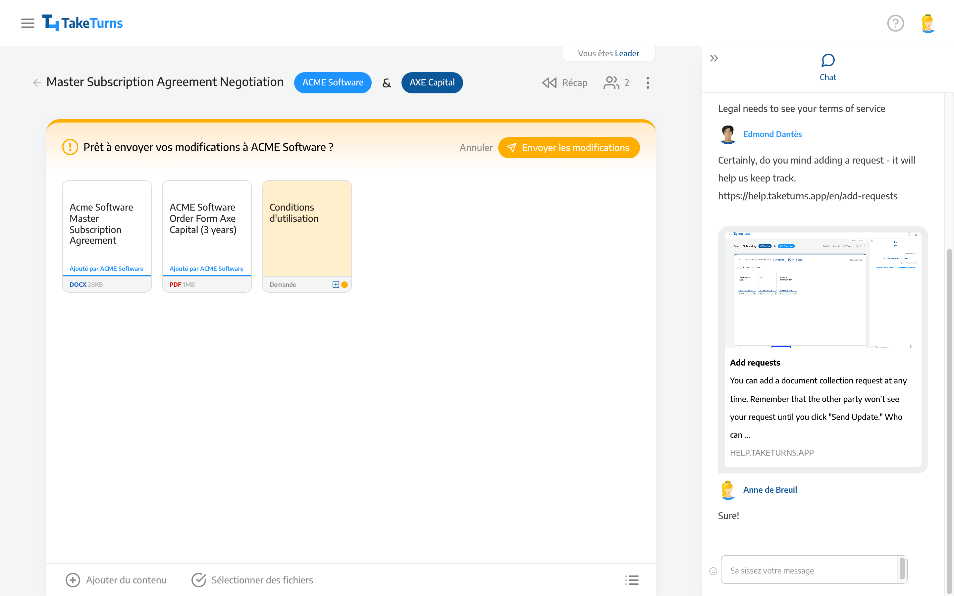954x596 pixels.
Task: Click Ajouté par ACME Software on DOCX card
Action: (106, 269)
